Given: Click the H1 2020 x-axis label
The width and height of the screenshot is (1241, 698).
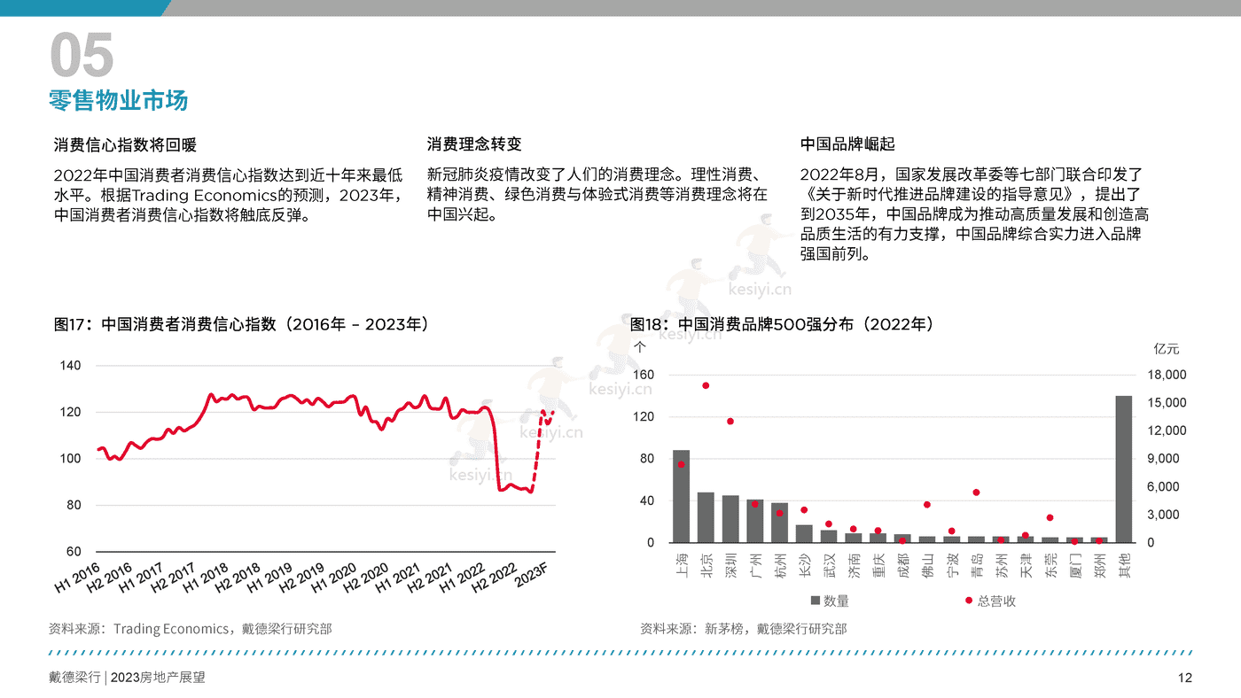Looking at the screenshot, I should point(333,579).
